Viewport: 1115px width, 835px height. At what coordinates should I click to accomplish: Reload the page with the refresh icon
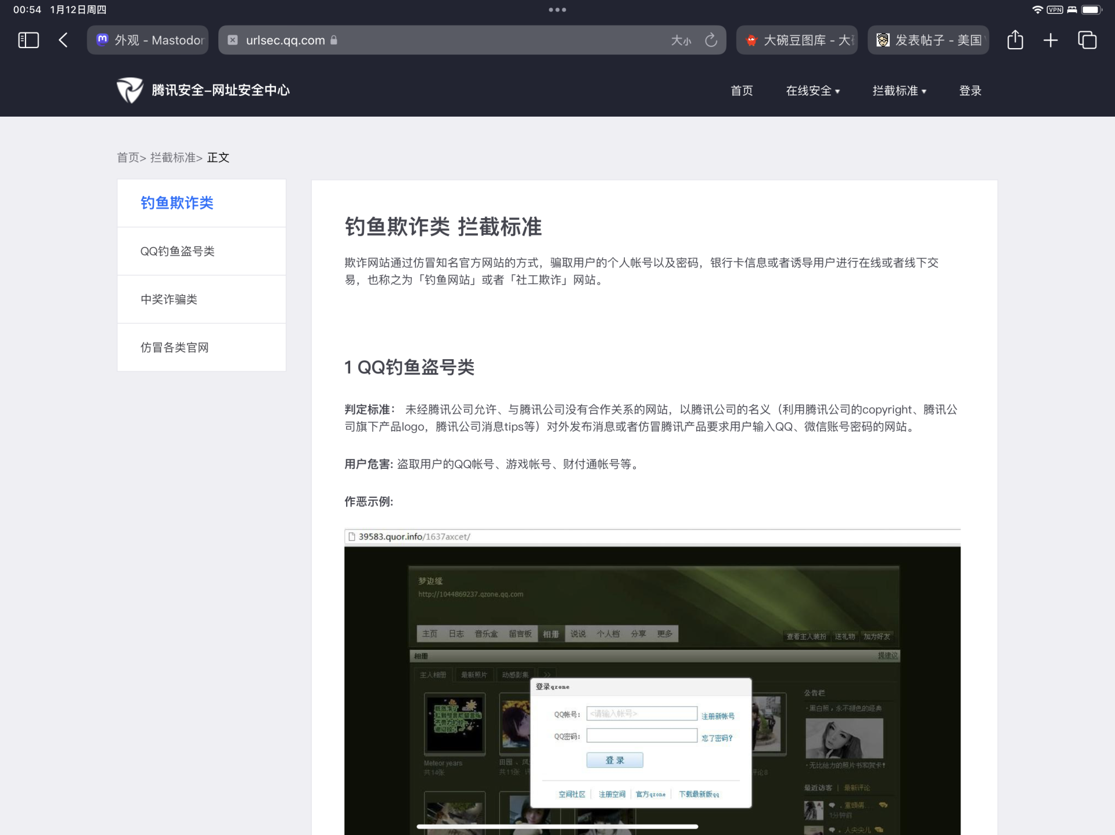711,40
